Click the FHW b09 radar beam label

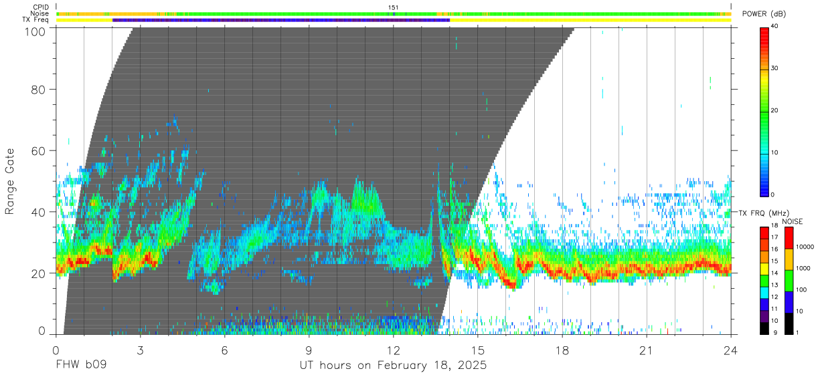(x=80, y=366)
